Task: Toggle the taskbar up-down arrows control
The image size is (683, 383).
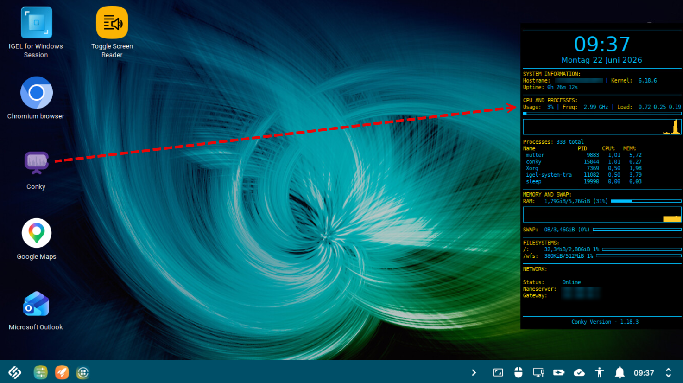Action: pos(669,372)
